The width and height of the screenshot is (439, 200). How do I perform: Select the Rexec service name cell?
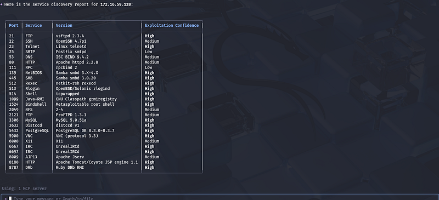click(x=31, y=83)
